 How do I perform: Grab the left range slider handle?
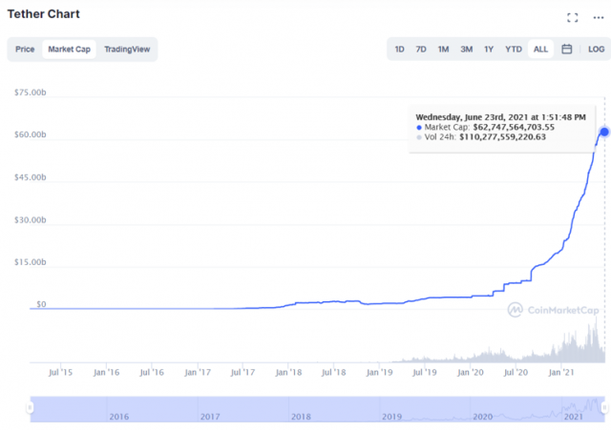coord(30,408)
